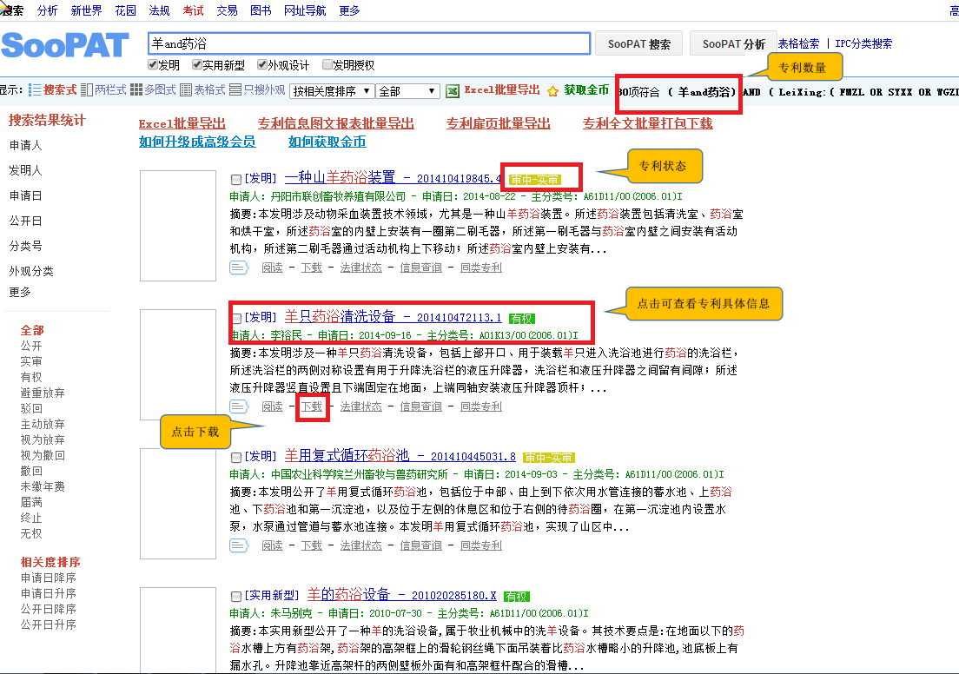
Task: Enable the 发明授权 checkbox
Action: [327, 65]
